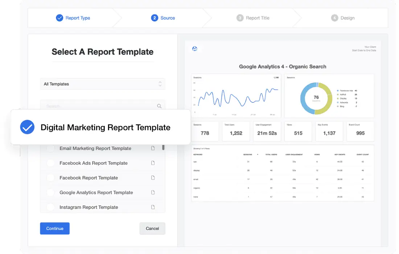Click the Continue button
Screen dimensions: 399x254
coord(55,228)
